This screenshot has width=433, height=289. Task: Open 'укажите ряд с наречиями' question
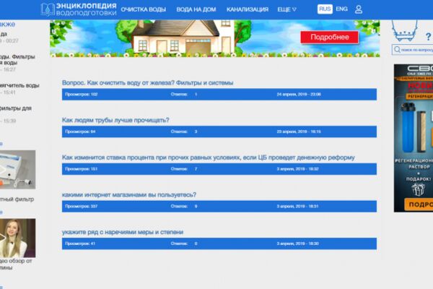[x=123, y=232]
